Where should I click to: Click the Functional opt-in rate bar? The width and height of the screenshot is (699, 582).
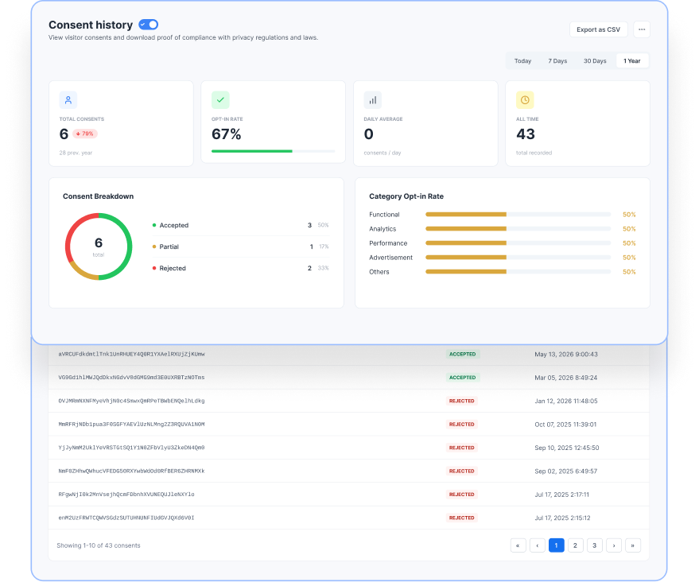click(x=518, y=215)
